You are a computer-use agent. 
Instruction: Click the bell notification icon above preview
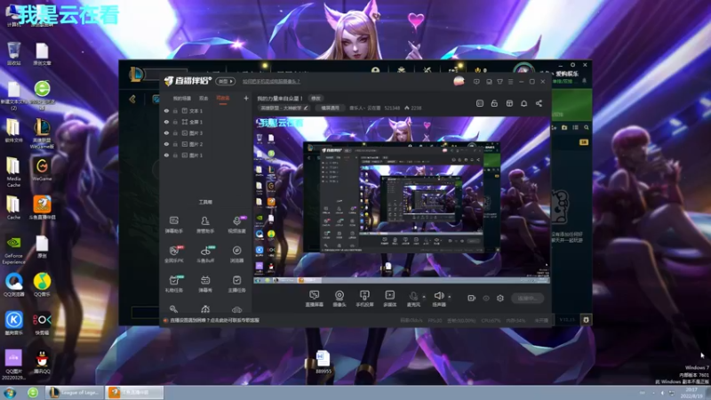click(x=523, y=103)
